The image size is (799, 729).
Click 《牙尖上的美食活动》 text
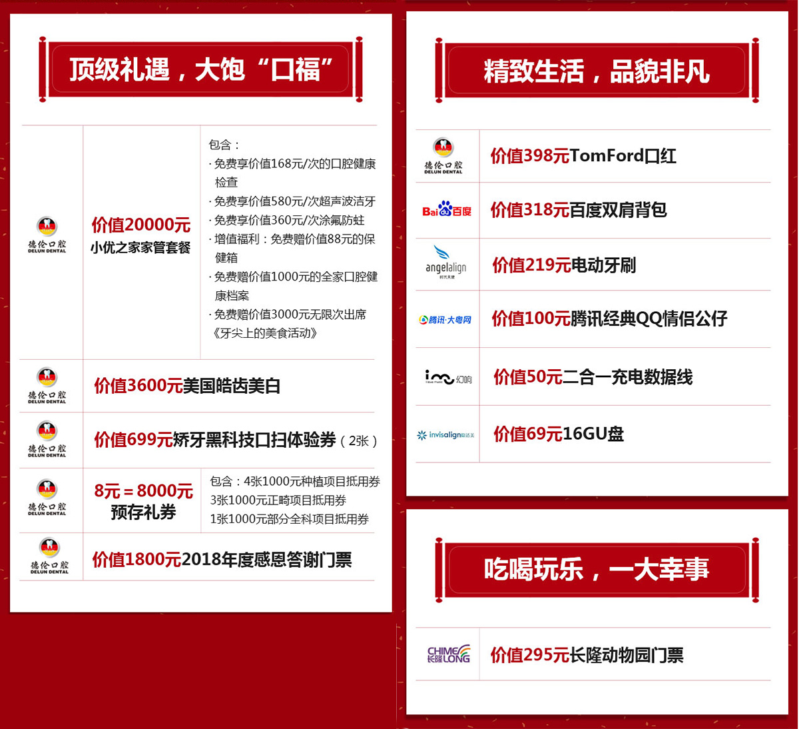tap(264, 333)
